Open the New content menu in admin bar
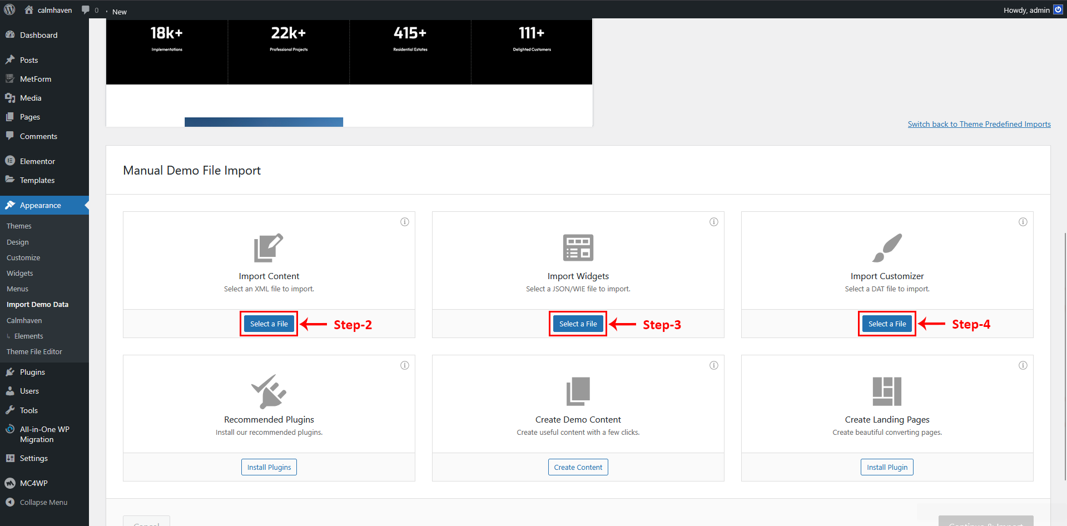The height and width of the screenshot is (526, 1067). tap(119, 12)
